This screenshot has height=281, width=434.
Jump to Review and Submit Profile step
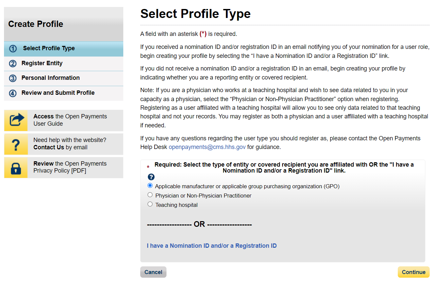[58, 93]
